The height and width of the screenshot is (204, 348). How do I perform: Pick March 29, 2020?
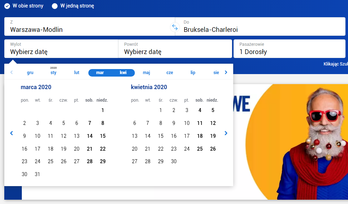click(x=103, y=161)
